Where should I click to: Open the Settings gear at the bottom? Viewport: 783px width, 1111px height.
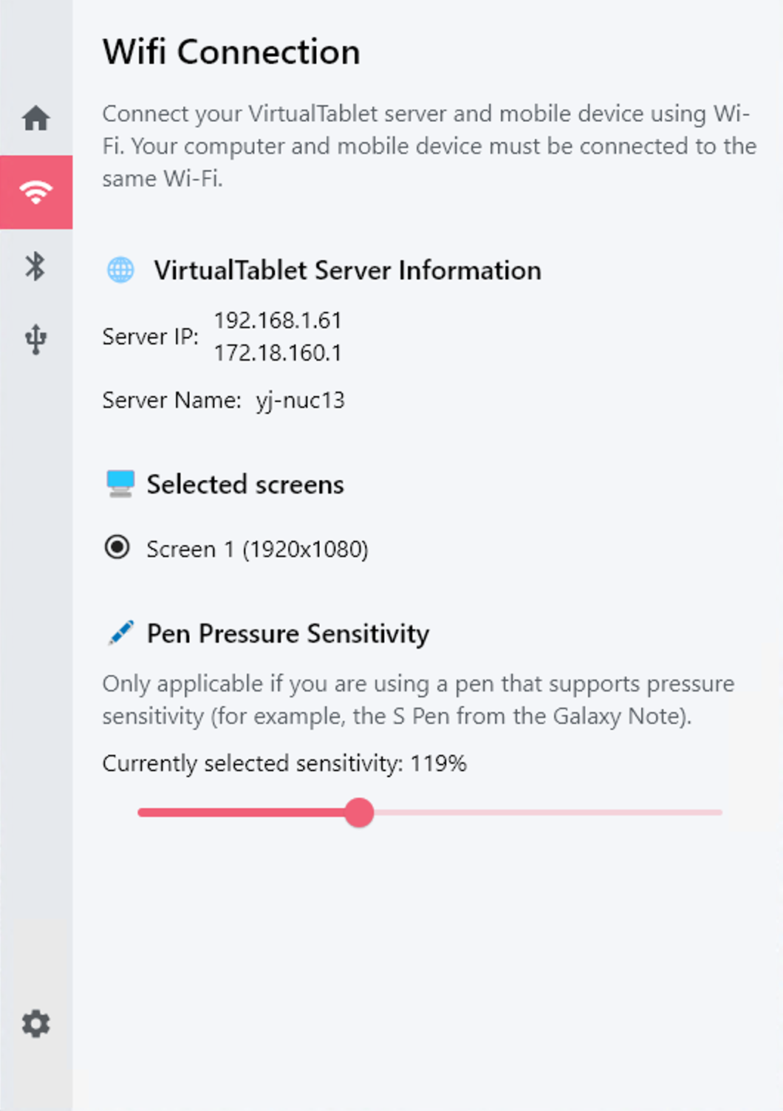click(35, 1025)
